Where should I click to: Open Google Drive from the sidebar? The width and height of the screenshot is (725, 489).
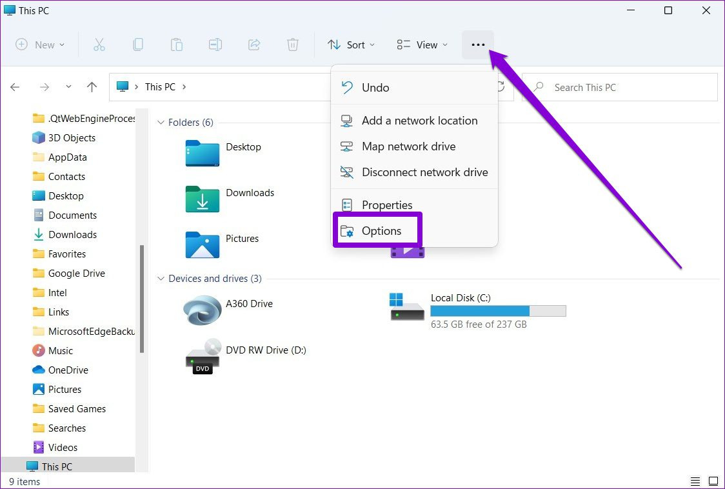(76, 273)
